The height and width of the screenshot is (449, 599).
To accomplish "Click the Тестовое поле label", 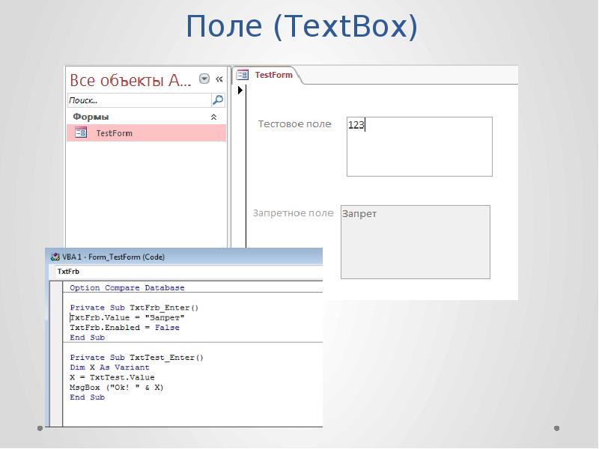I will [x=294, y=124].
